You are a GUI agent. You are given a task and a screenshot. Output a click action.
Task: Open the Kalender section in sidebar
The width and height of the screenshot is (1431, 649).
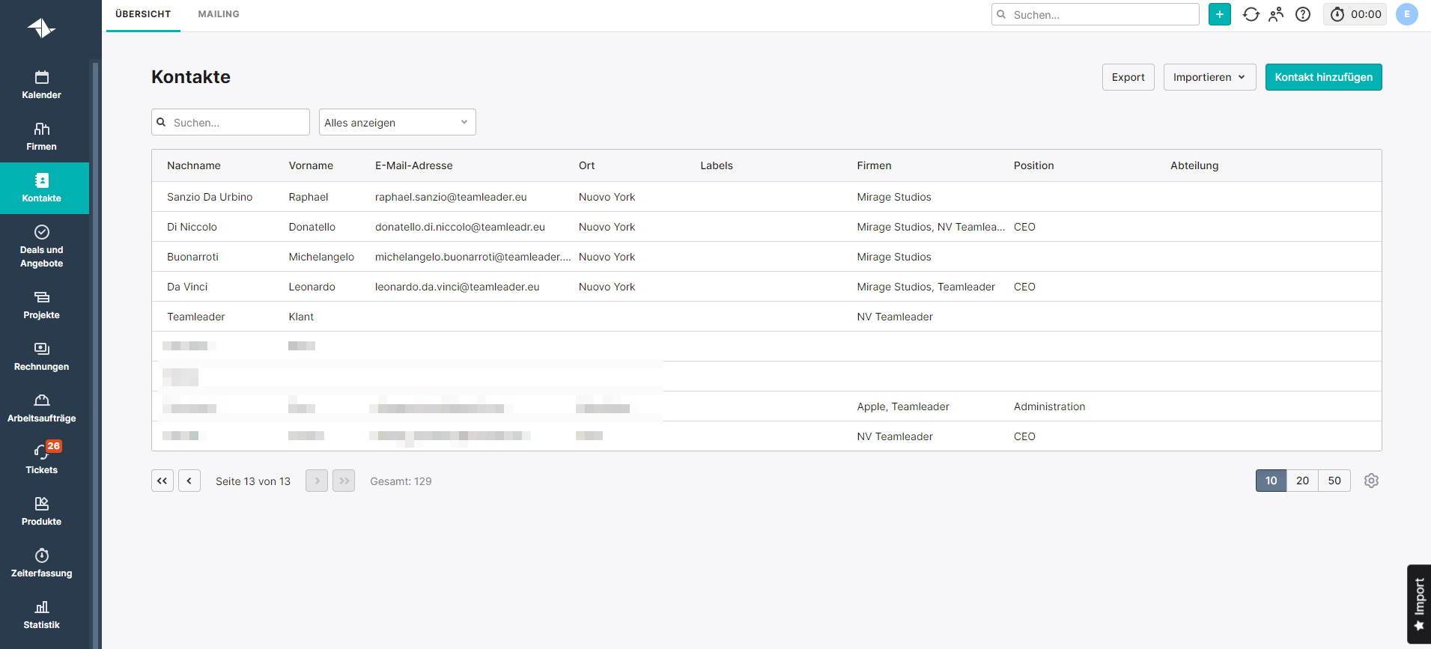42,85
